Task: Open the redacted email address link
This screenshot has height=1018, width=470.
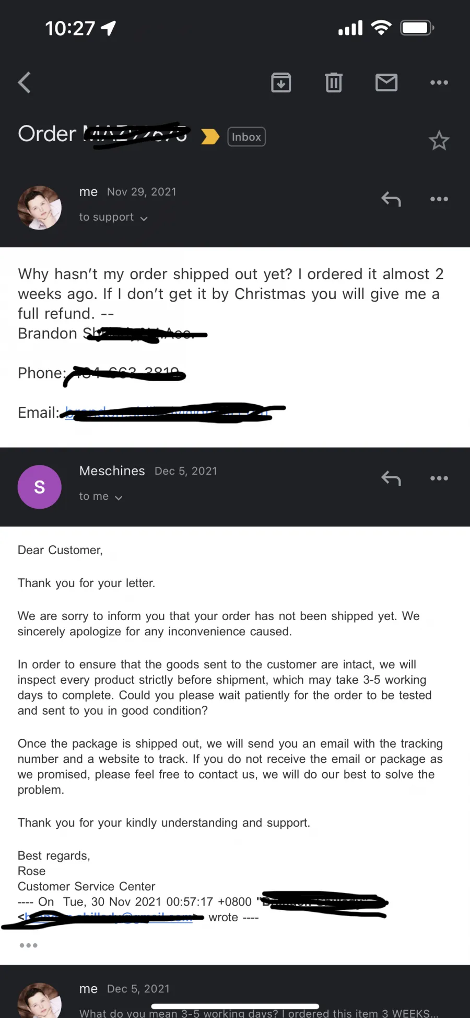Action: (166, 413)
